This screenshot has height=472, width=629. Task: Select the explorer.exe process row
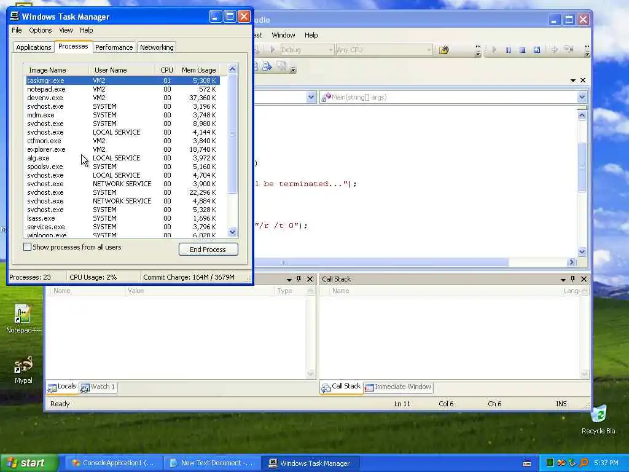click(122, 149)
